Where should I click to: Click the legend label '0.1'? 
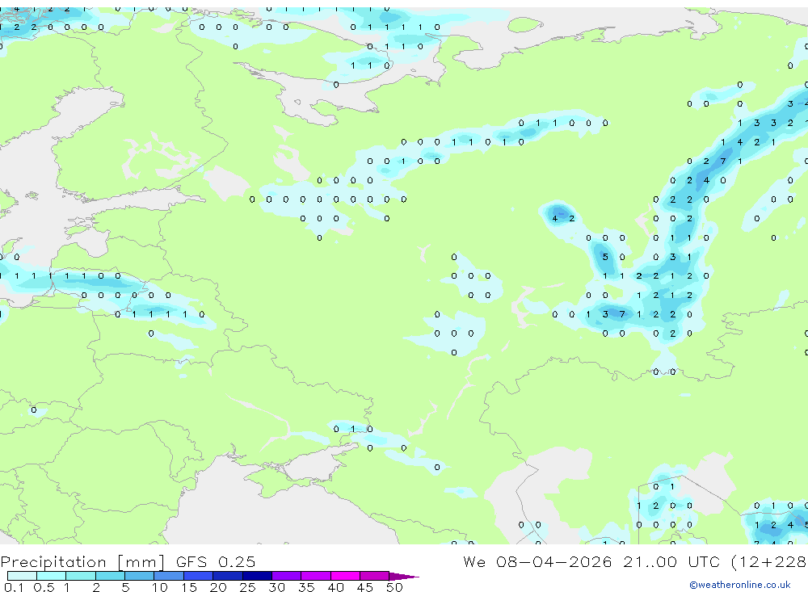14,587
